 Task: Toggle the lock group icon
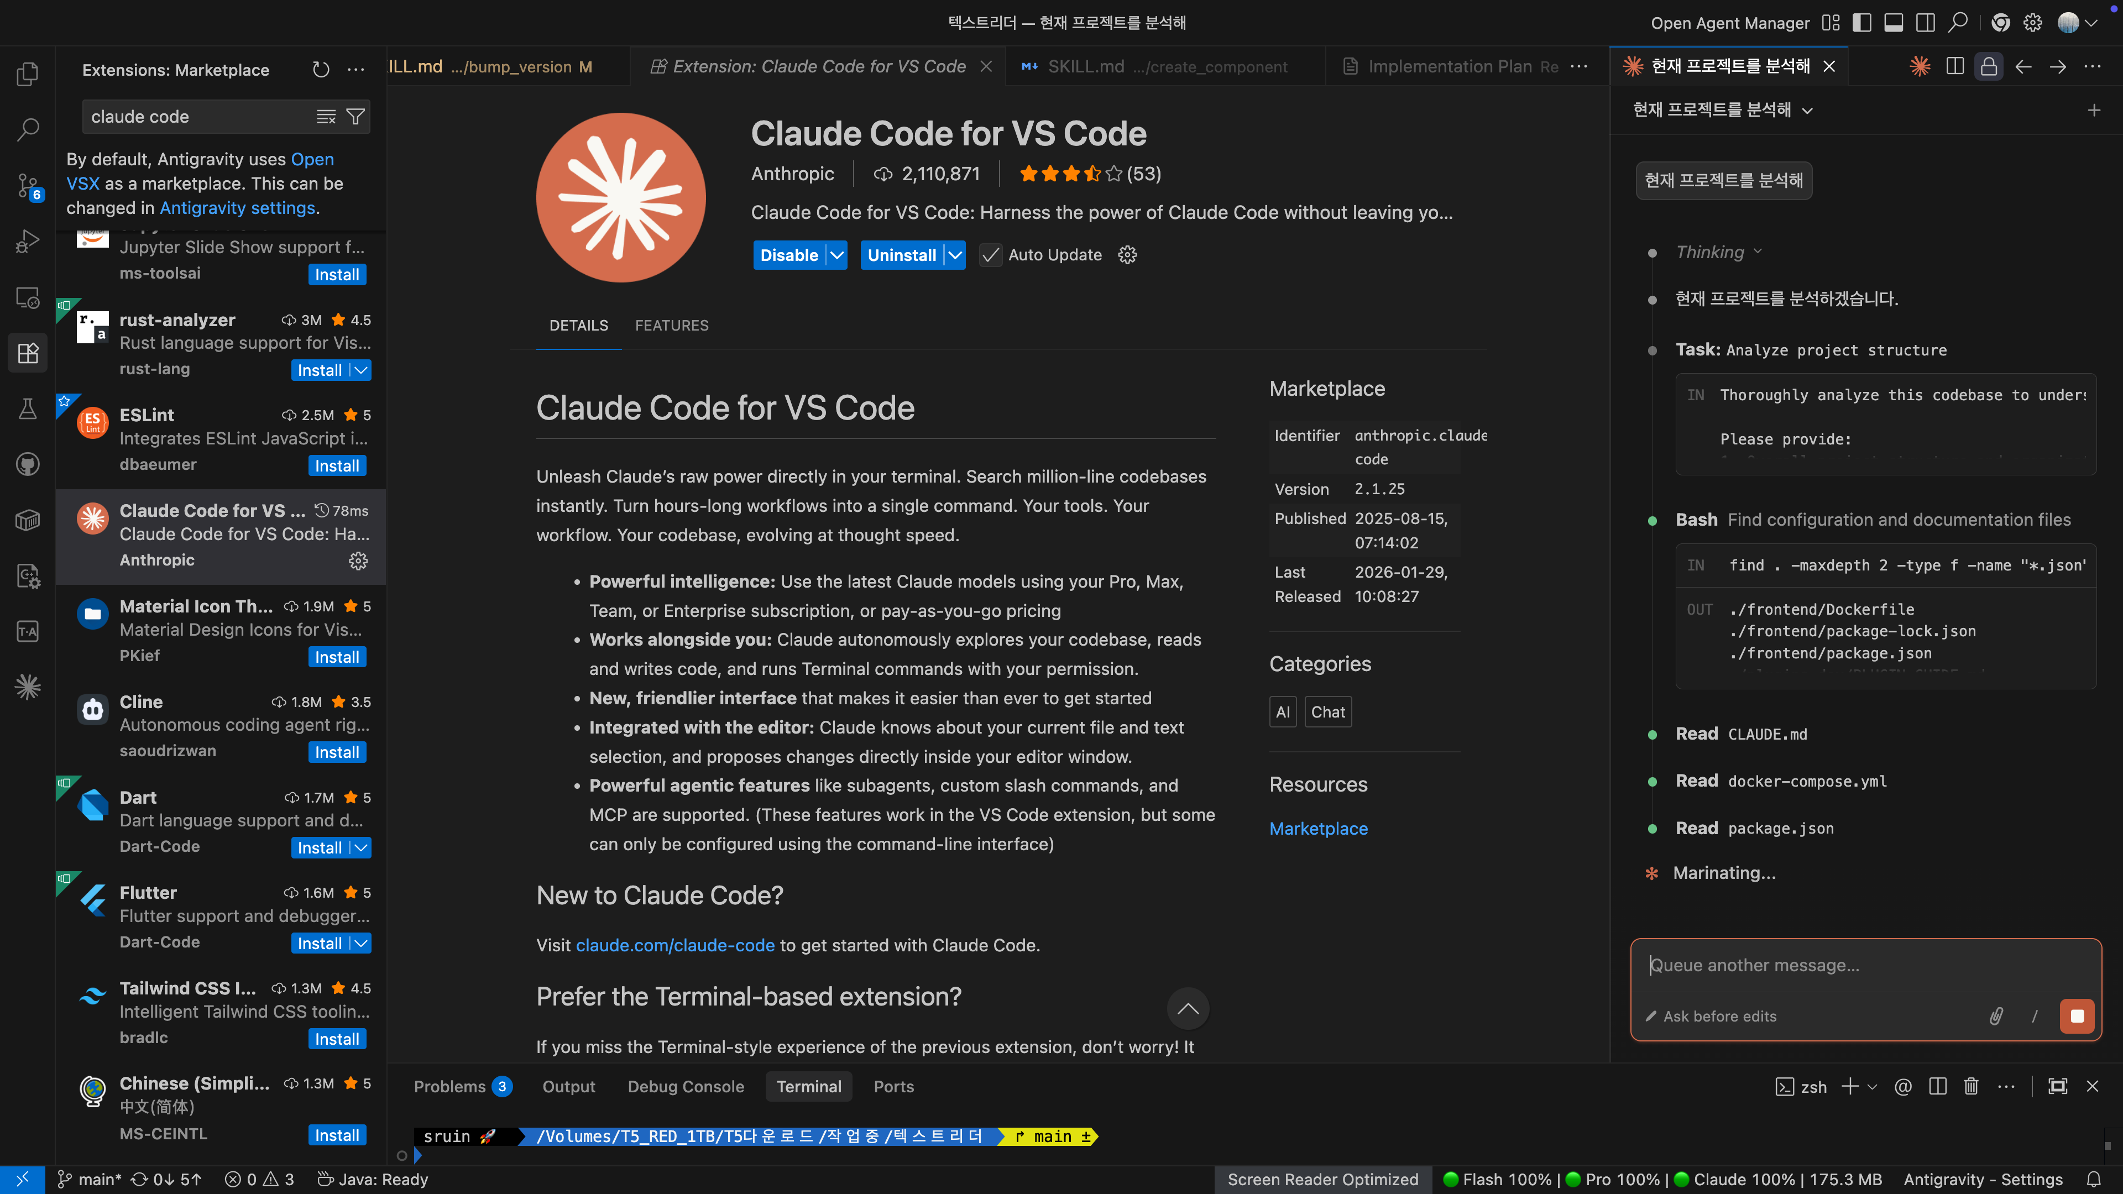[1989, 67]
